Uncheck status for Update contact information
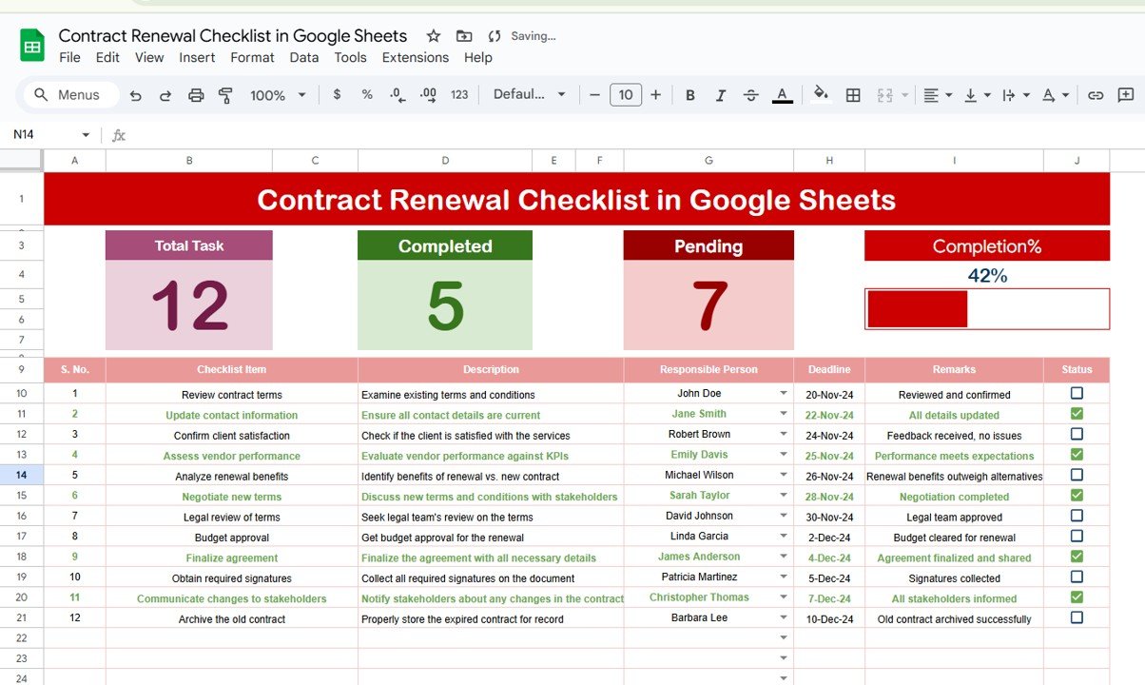Viewport: 1145px width, 685px height. [1077, 414]
